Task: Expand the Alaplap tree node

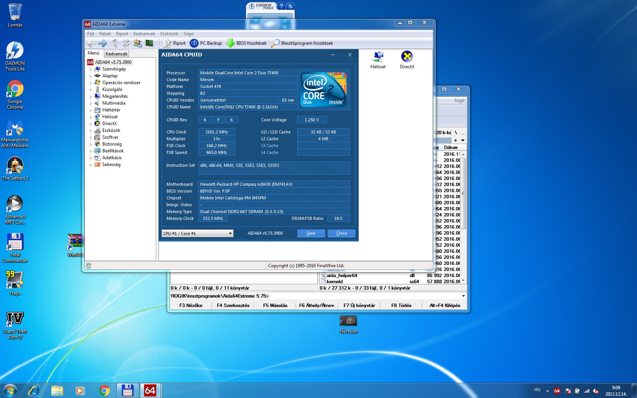Action: click(91, 76)
